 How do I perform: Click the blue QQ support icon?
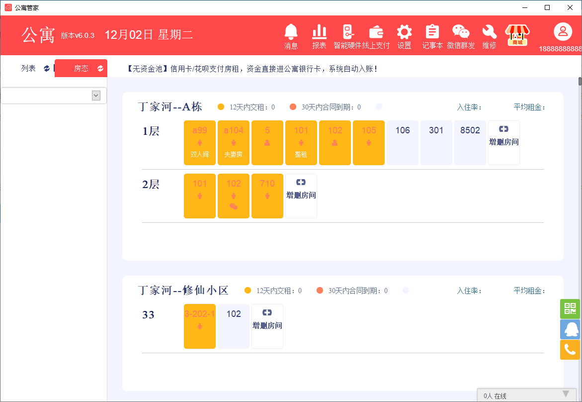tap(570, 329)
